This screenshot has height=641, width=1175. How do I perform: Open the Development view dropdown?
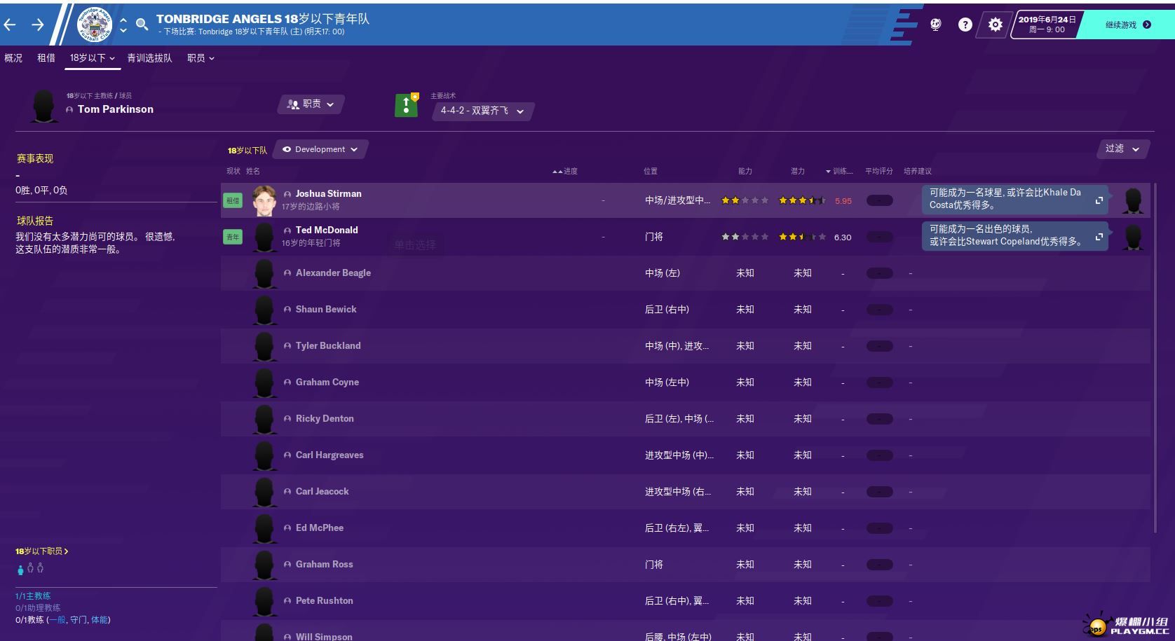[320, 149]
